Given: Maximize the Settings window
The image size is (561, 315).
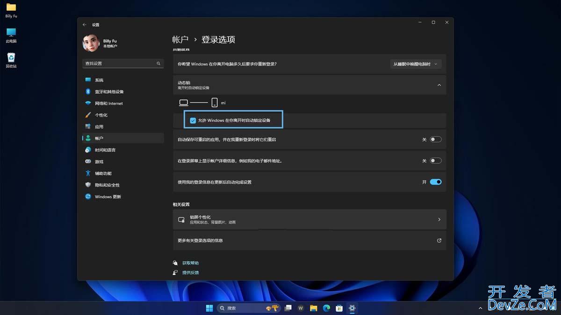Looking at the screenshot, I should pos(433,22).
